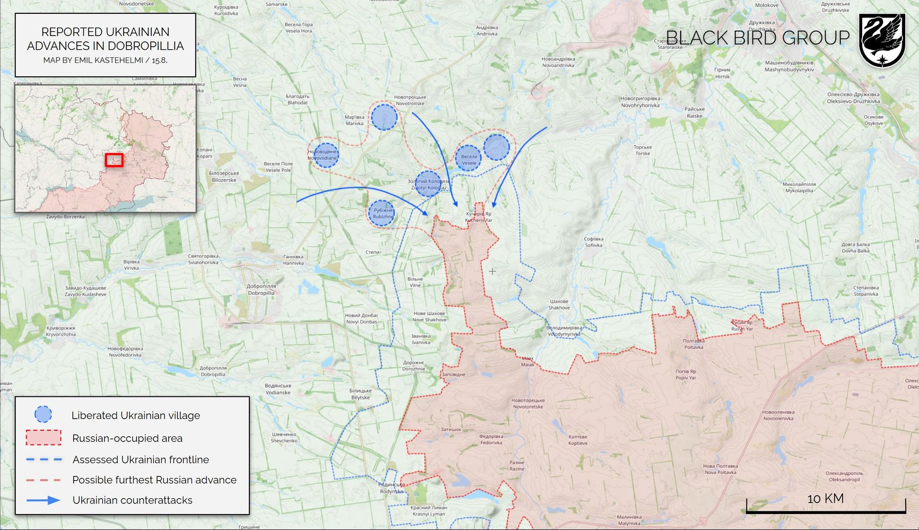Click the Russian-occupied area red legend swatch
This screenshot has width=919, height=530.
coord(44,438)
